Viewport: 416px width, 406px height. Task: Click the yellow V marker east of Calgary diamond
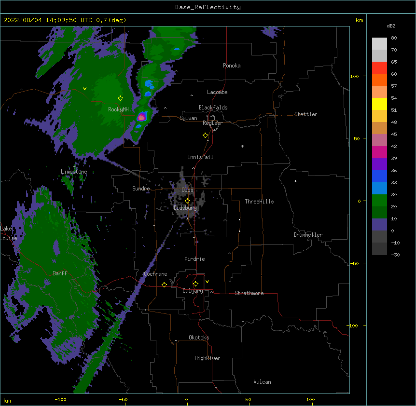pos(207,282)
